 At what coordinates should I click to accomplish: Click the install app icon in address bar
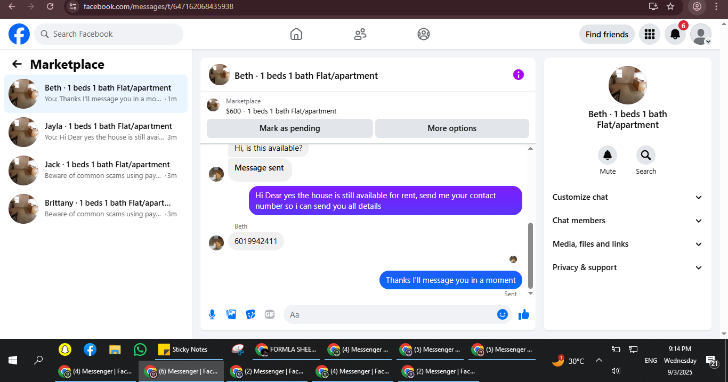point(653,6)
